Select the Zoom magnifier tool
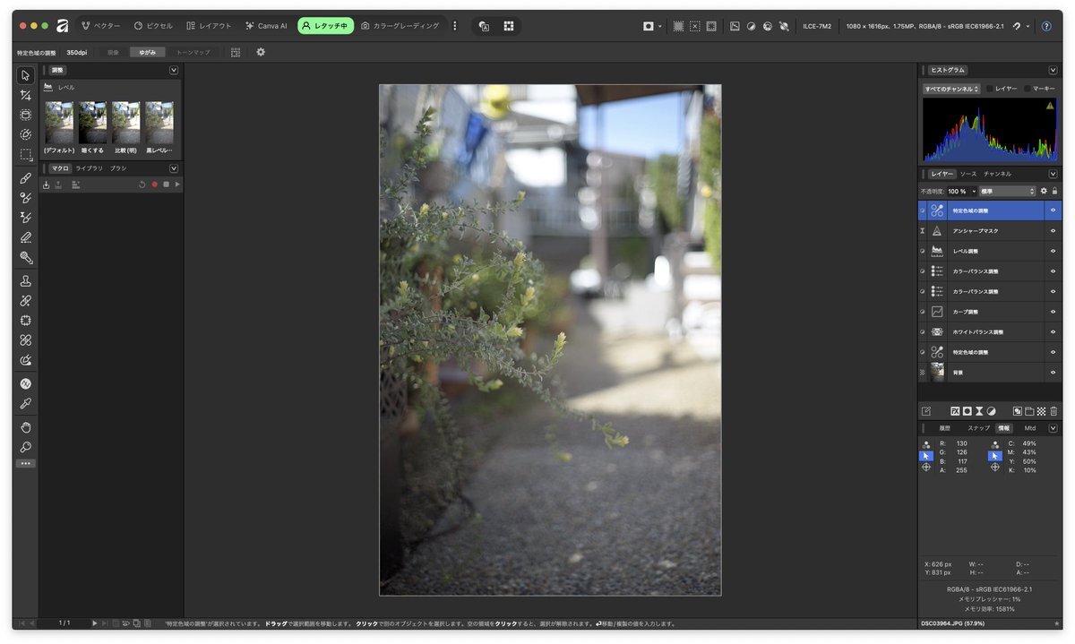 26,447
